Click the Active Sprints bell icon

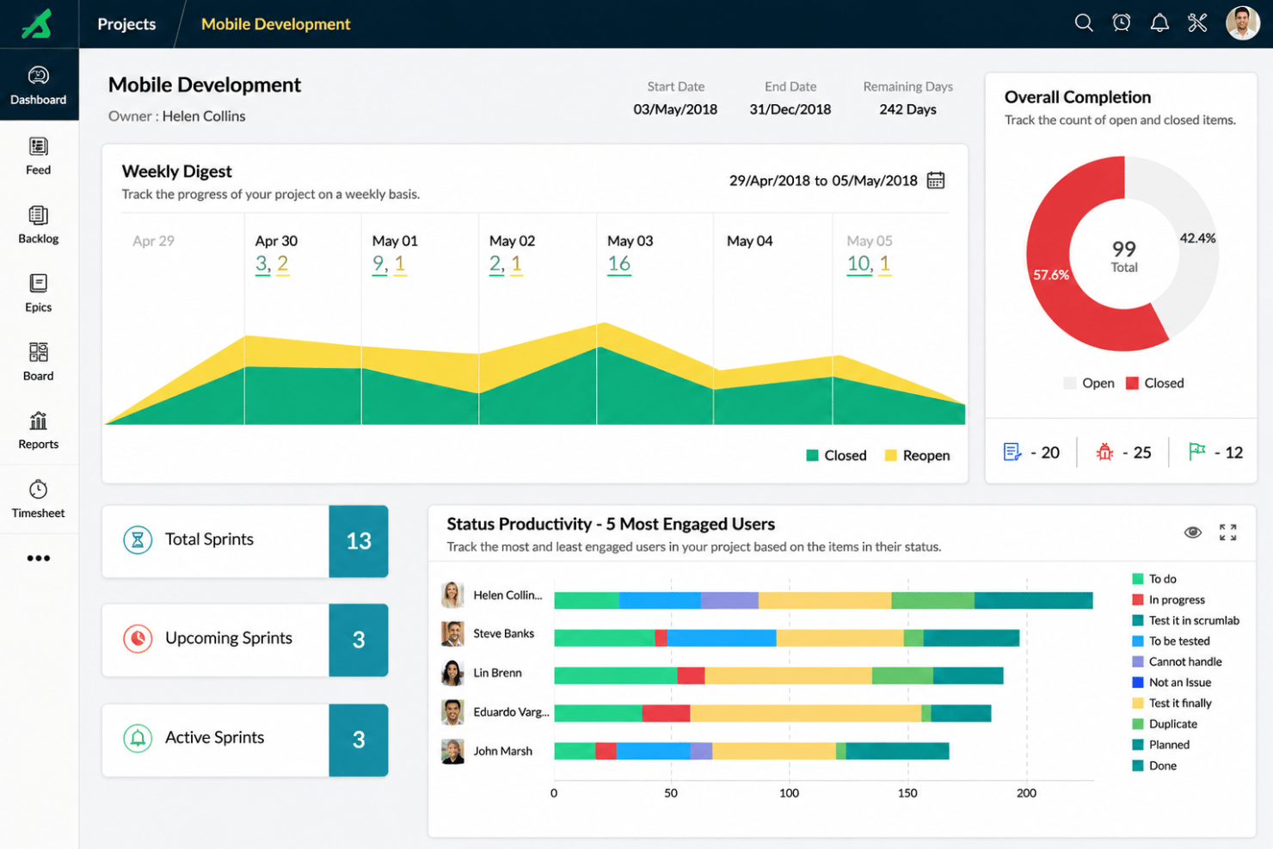coord(138,738)
